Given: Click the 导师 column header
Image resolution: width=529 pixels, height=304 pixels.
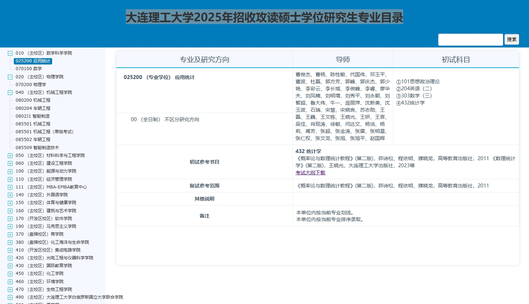Looking at the screenshot, I should tap(343, 60).
